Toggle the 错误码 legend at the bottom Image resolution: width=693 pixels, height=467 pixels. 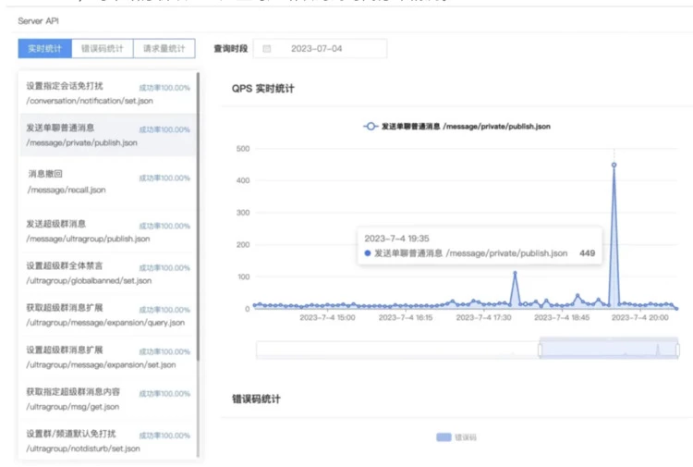coord(444,436)
